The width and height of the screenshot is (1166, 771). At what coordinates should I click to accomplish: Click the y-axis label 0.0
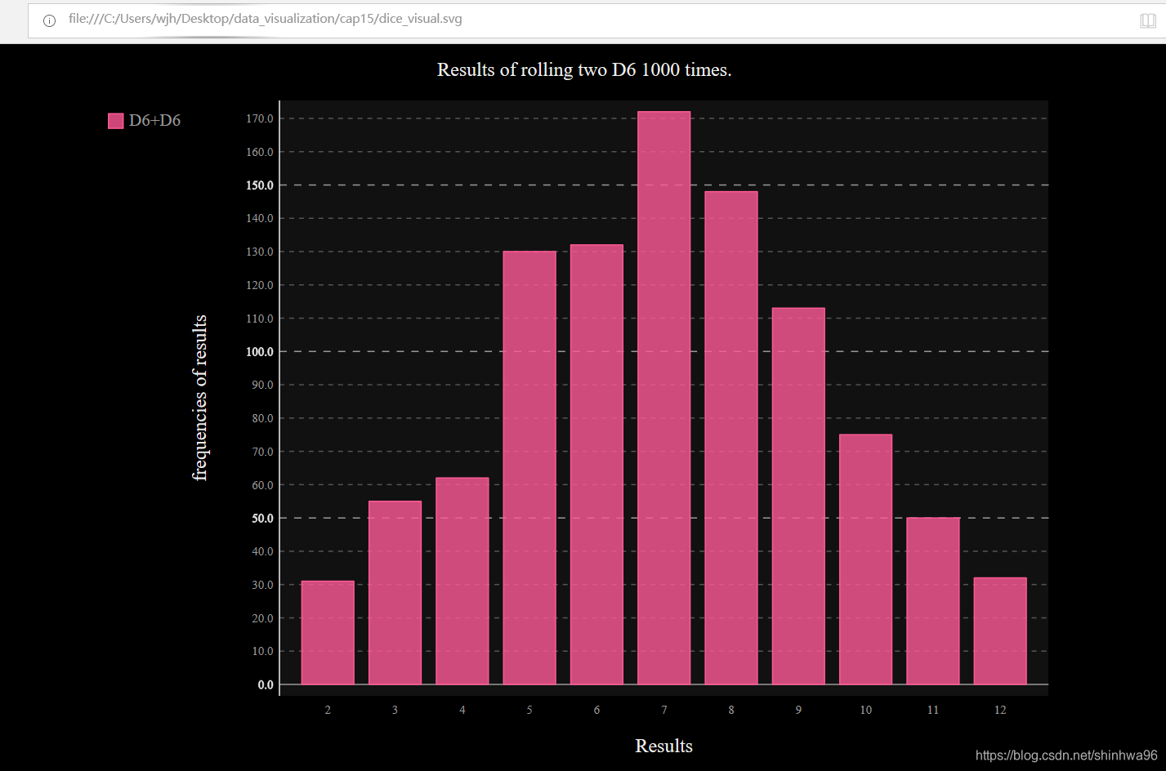pyautogui.click(x=266, y=685)
